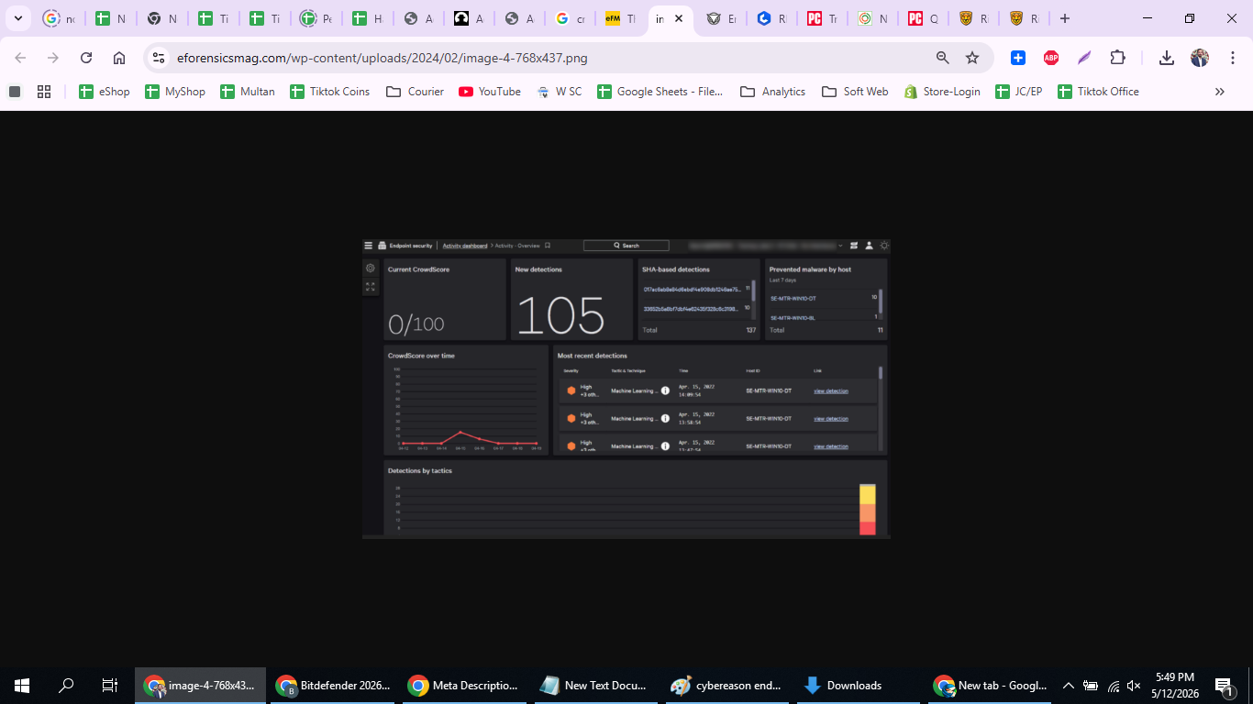
Task: Open the volume control in the tray
Action: [x=1135, y=686]
